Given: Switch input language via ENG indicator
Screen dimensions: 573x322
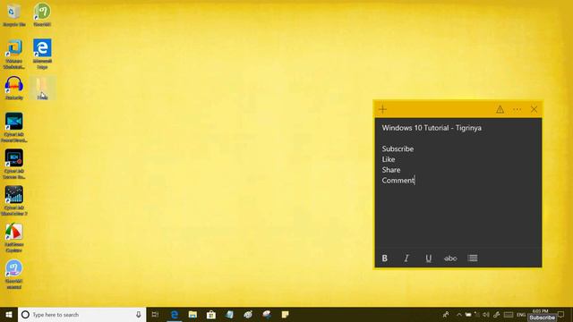Looking at the screenshot, I should [x=521, y=315].
